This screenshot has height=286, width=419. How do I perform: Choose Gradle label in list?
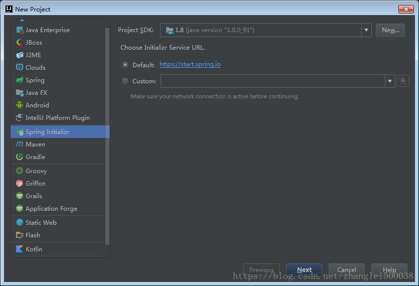(x=35, y=157)
